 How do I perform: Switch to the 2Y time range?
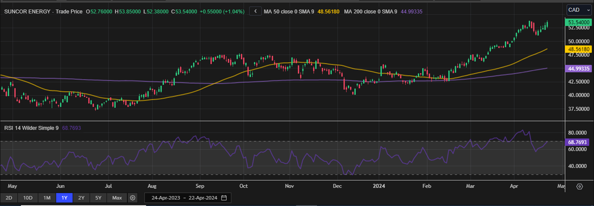(x=81, y=198)
